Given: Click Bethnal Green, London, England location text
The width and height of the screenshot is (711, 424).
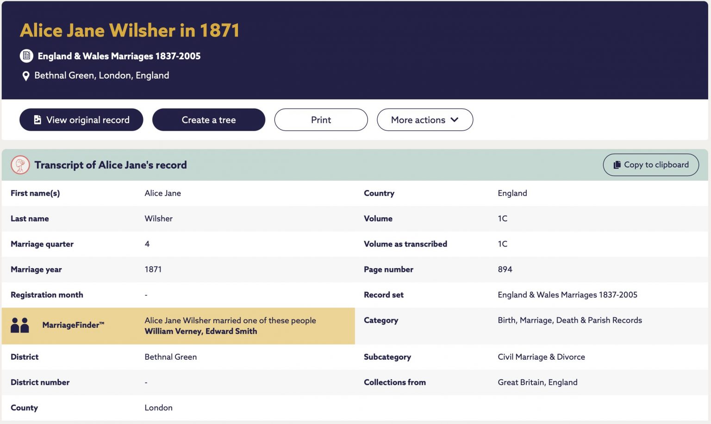Looking at the screenshot, I should 102,75.
